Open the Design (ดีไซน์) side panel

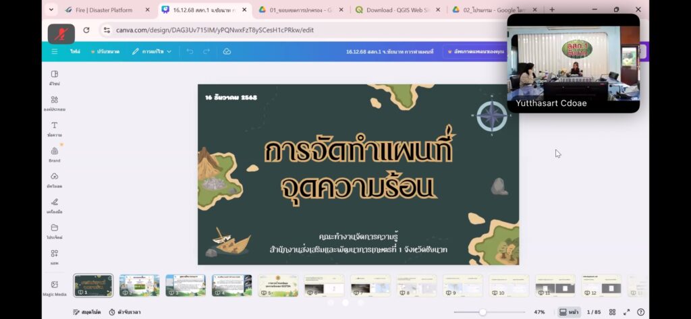(54, 77)
